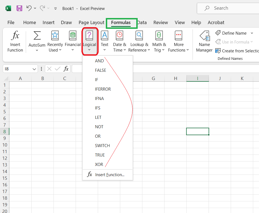Click the formula bar options dots
This screenshot has width=259, height=213.
click(41, 69)
